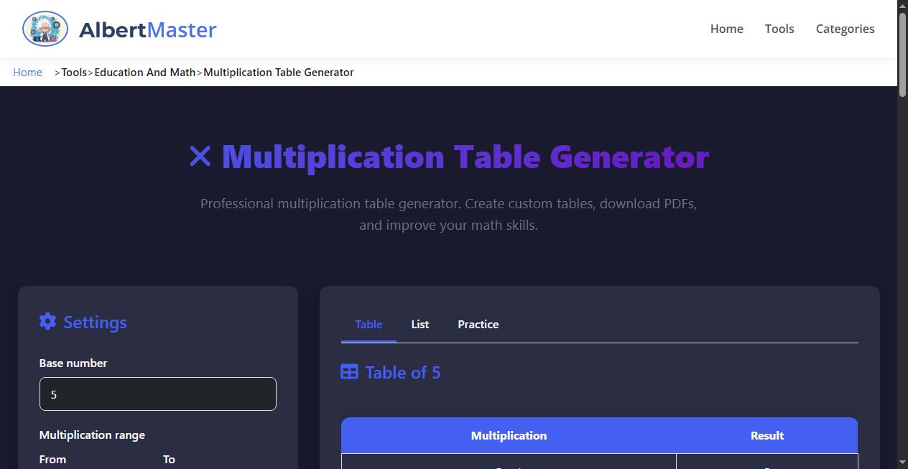Switch to the List tab

(x=420, y=324)
